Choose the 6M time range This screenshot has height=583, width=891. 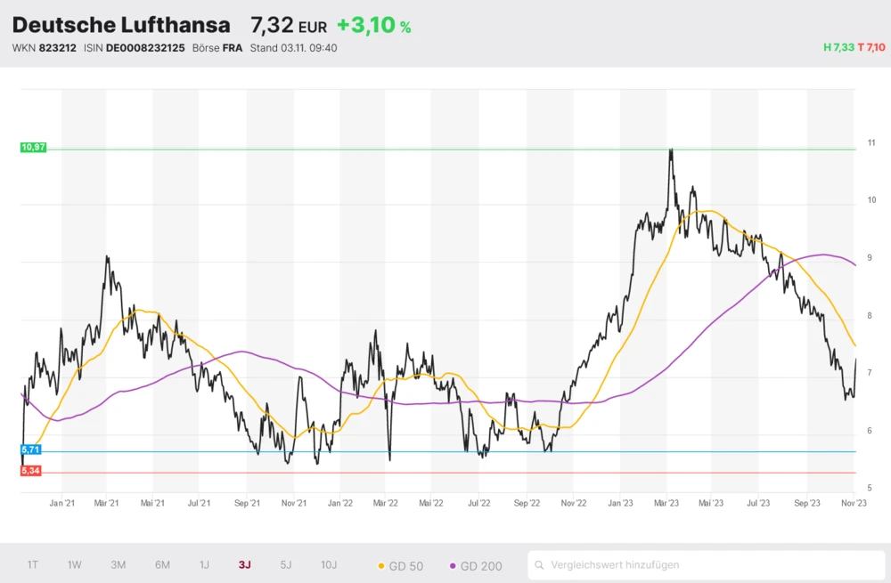coord(162,565)
